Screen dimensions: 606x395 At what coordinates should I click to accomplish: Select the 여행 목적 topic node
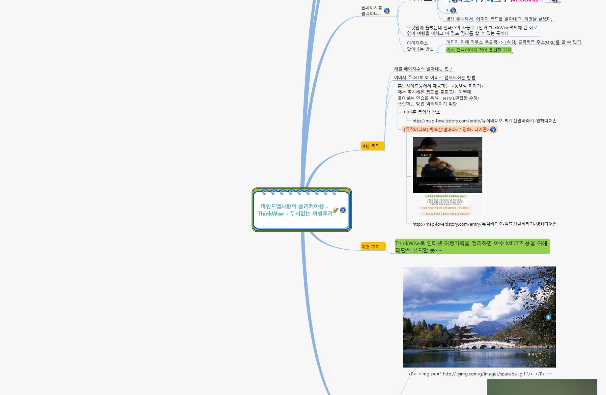pyautogui.click(x=371, y=146)
